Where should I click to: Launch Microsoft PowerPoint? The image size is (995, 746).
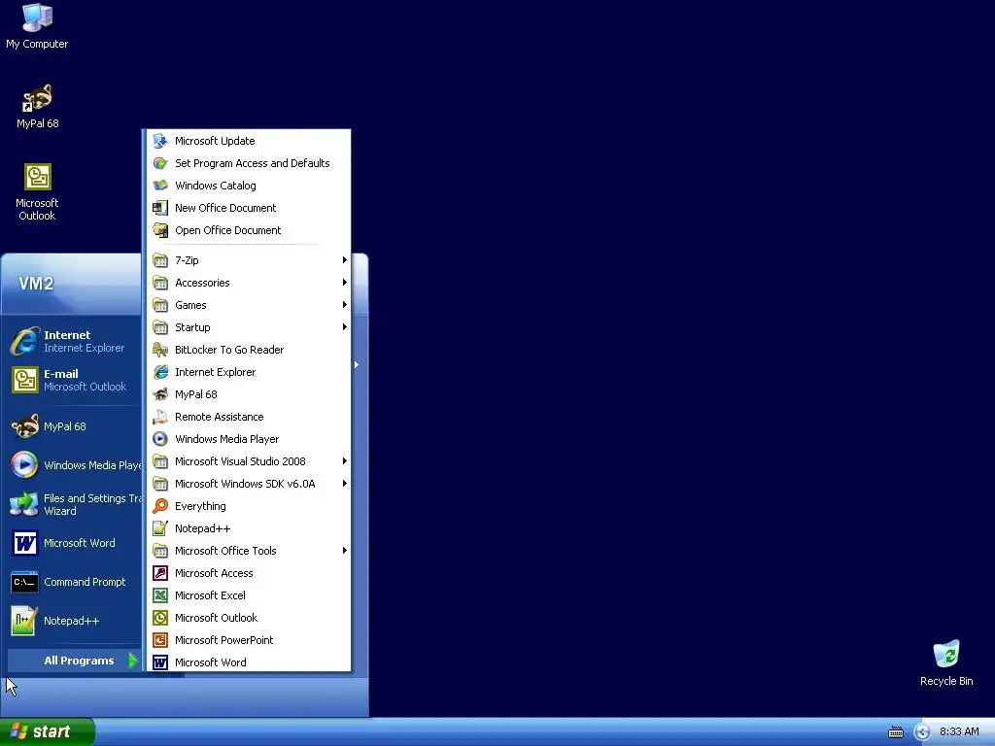coord(249,640)
